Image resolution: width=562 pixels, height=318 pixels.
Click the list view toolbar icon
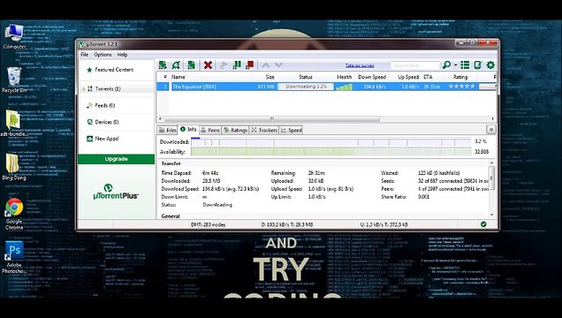click(465, 64)
